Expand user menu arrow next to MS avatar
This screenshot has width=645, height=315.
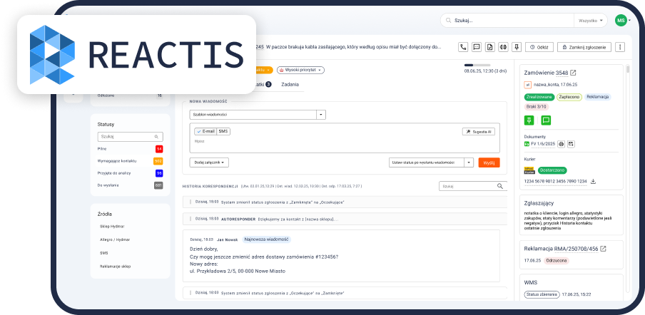coord(629,21)
